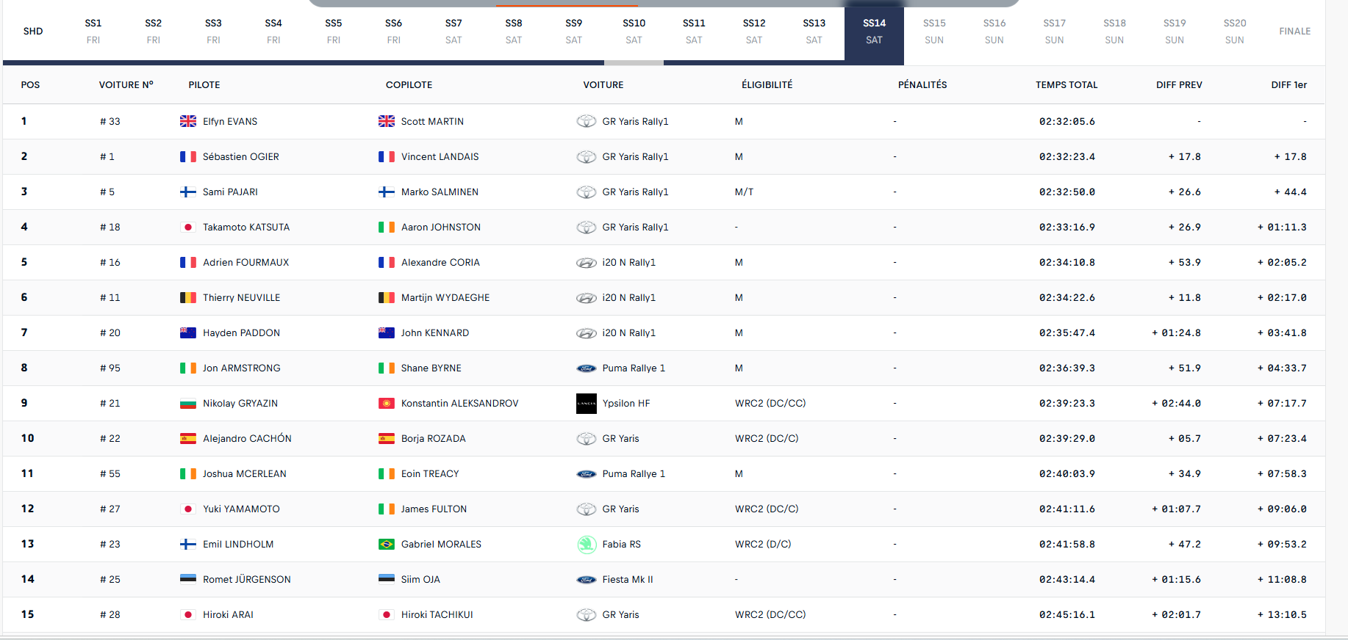The image size is (1348, 640).
Task: Click car number # 95
Action: [x=110, y=368]
